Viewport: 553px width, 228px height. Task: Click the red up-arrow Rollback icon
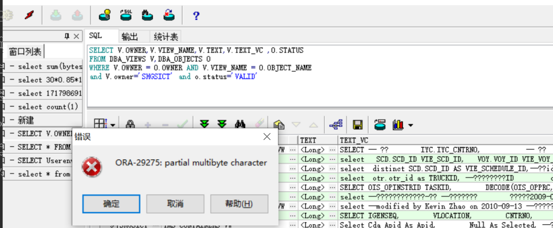77,16
